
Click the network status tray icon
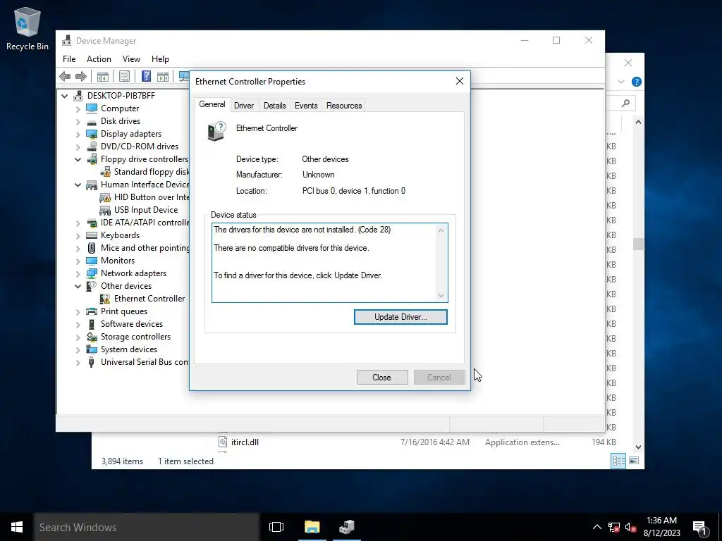click(x=614, y=527)
